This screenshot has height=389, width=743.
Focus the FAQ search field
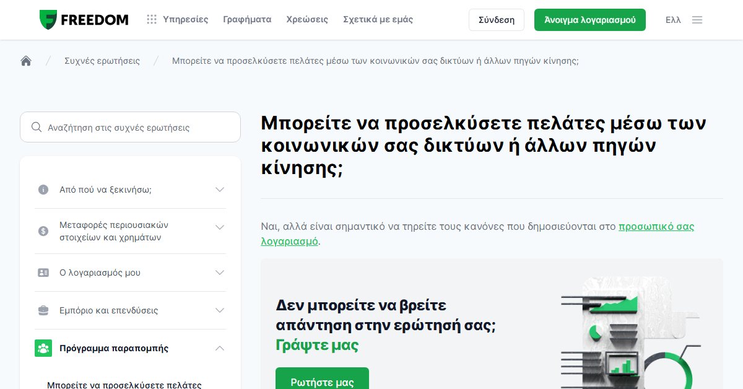click(x=130, y=127)
